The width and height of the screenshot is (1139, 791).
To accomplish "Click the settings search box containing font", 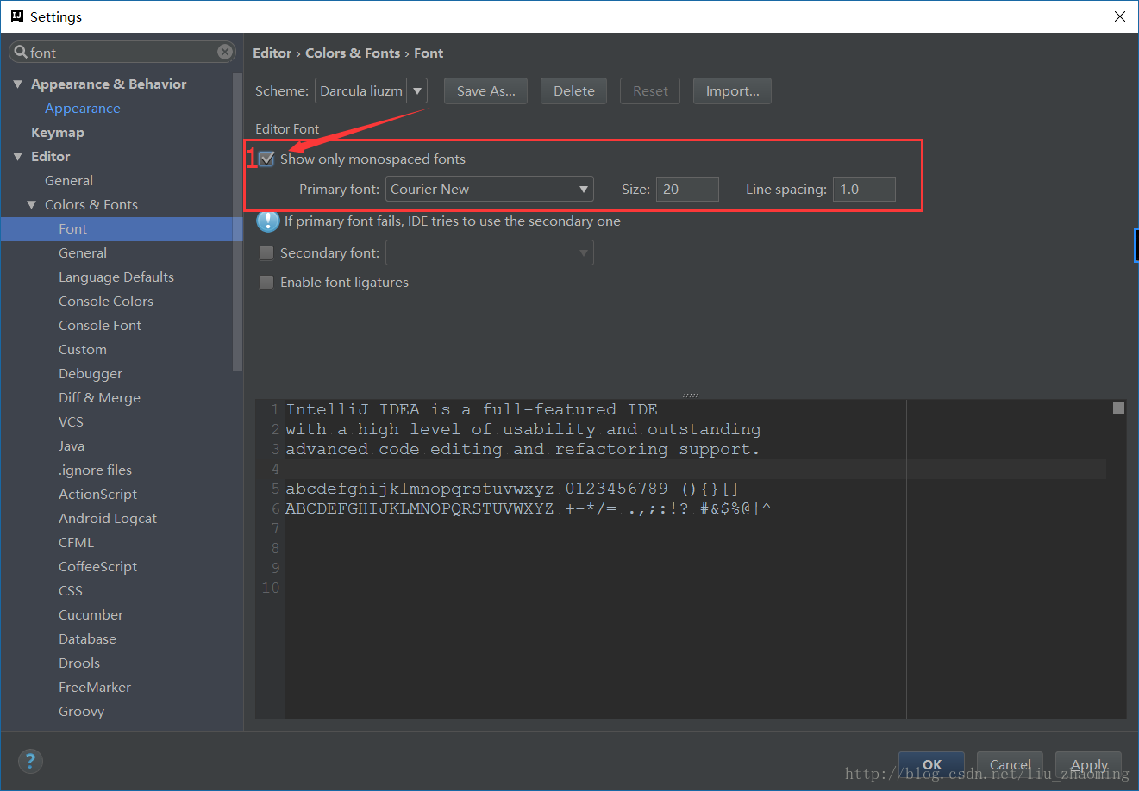I will tap(122, 52).
